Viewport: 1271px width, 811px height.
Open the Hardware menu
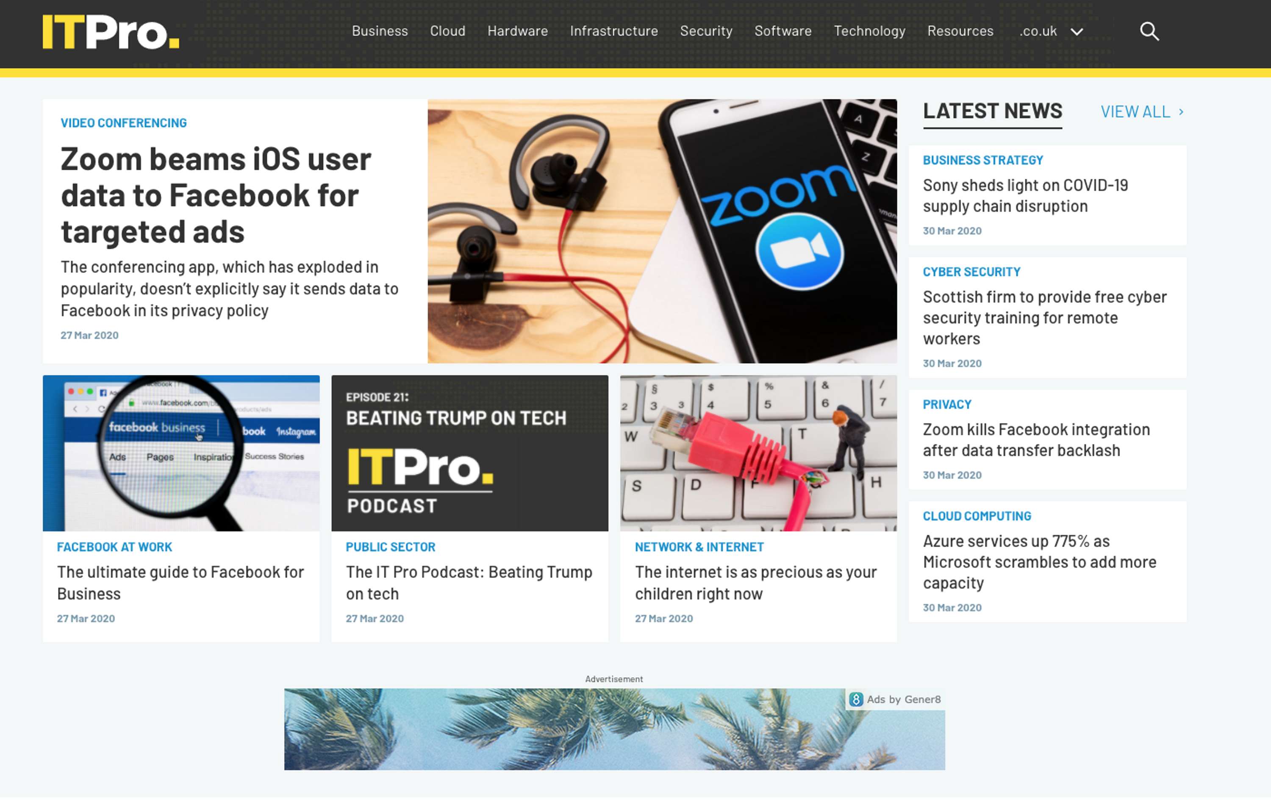click(x=518, y=31)
